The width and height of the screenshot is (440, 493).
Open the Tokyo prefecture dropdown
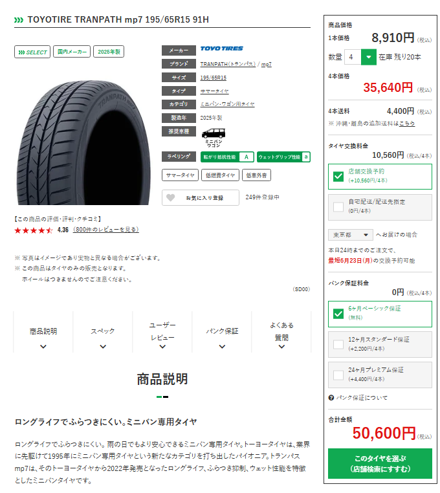click(x=350, y=236)
